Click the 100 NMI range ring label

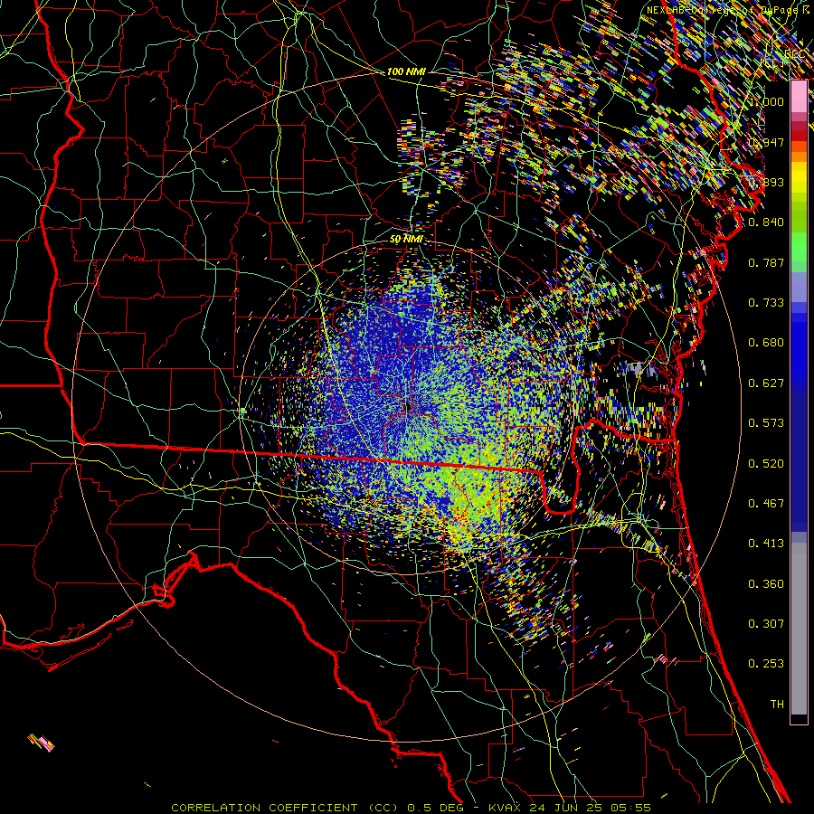[x=406, y=71]
